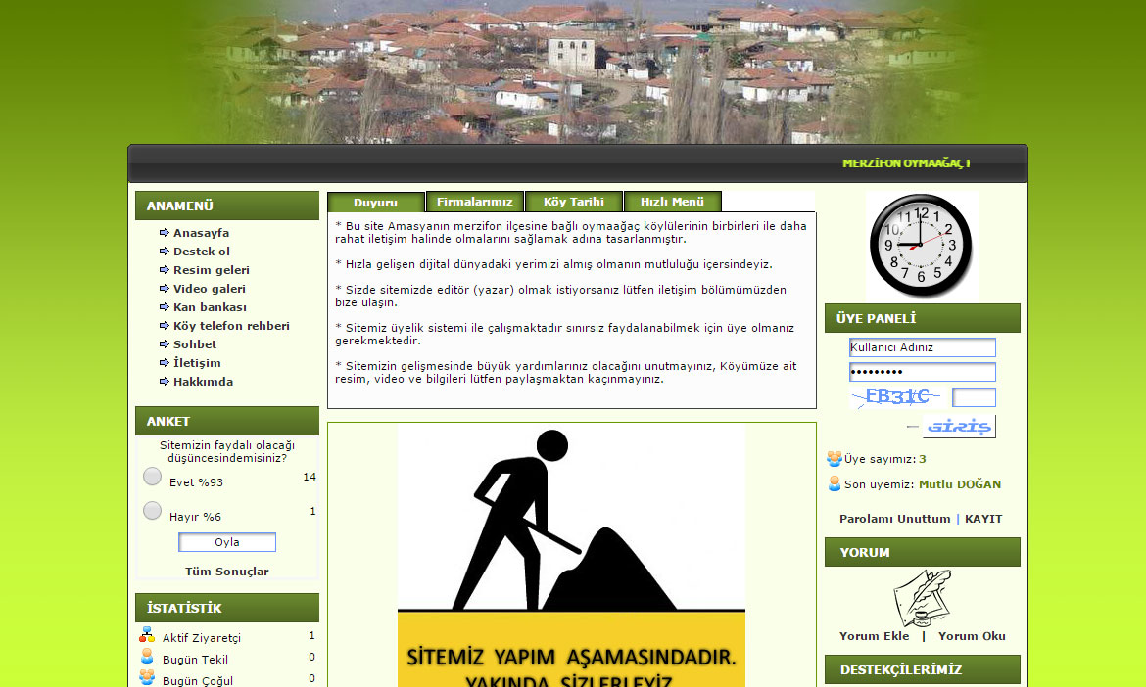Click the Son üyemiz user icon
Screen dimensions: 1146x687
834,483
